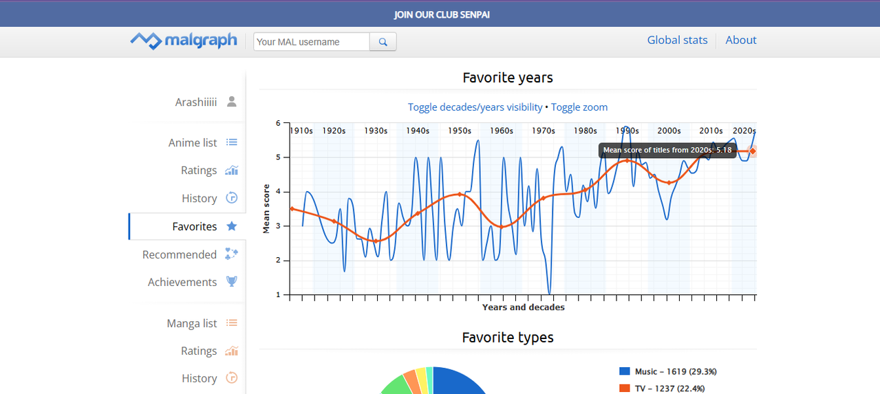Click the orange TV legend swatch

(625, 388)
